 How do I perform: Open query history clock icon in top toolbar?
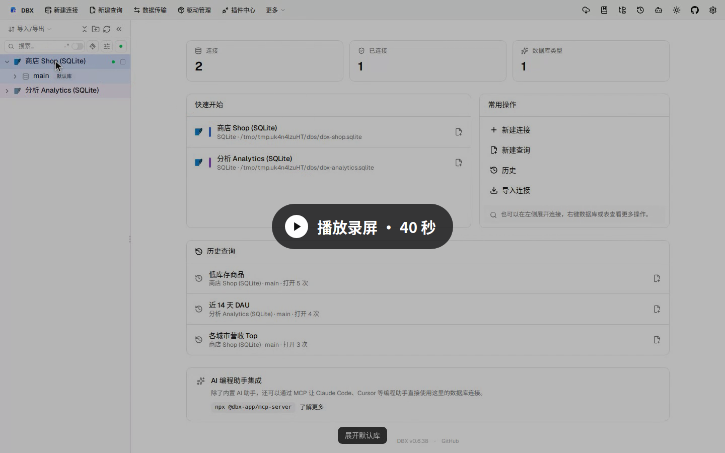640,10
